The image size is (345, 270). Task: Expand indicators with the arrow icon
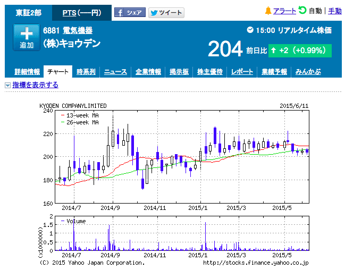7,85
